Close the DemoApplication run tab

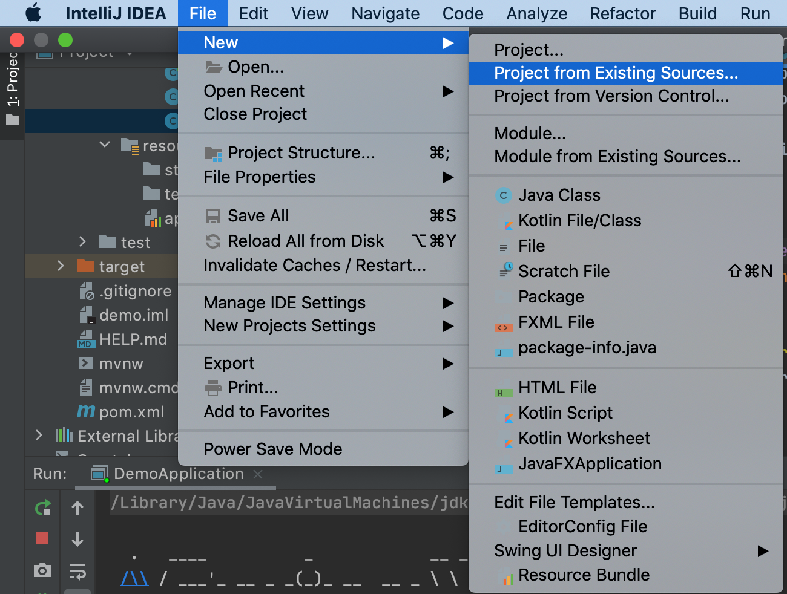258,474
